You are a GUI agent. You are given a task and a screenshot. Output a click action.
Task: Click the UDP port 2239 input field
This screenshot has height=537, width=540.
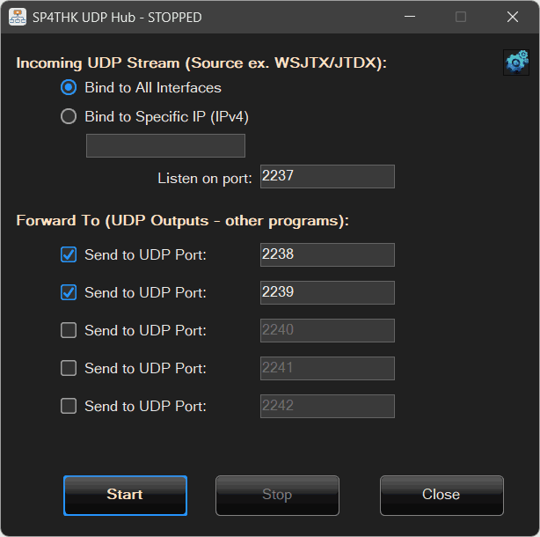coord(327,292)
